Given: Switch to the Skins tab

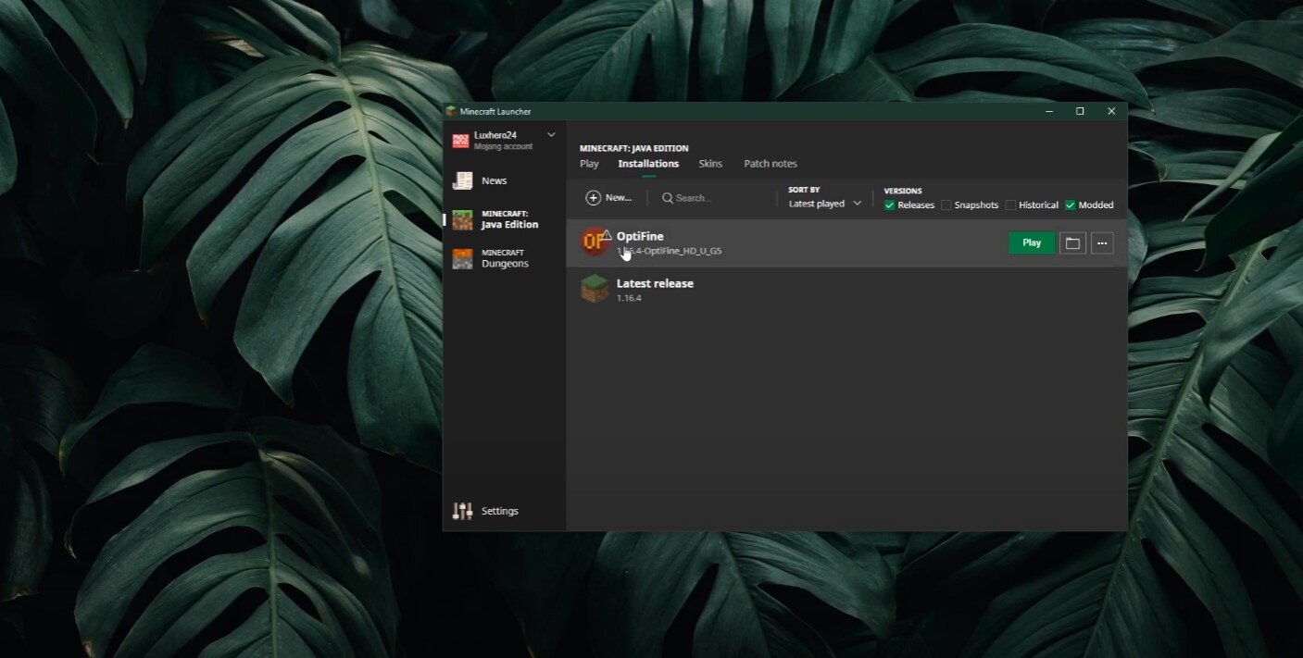Looking at the screenshot, I should click(x=710, y=164).
